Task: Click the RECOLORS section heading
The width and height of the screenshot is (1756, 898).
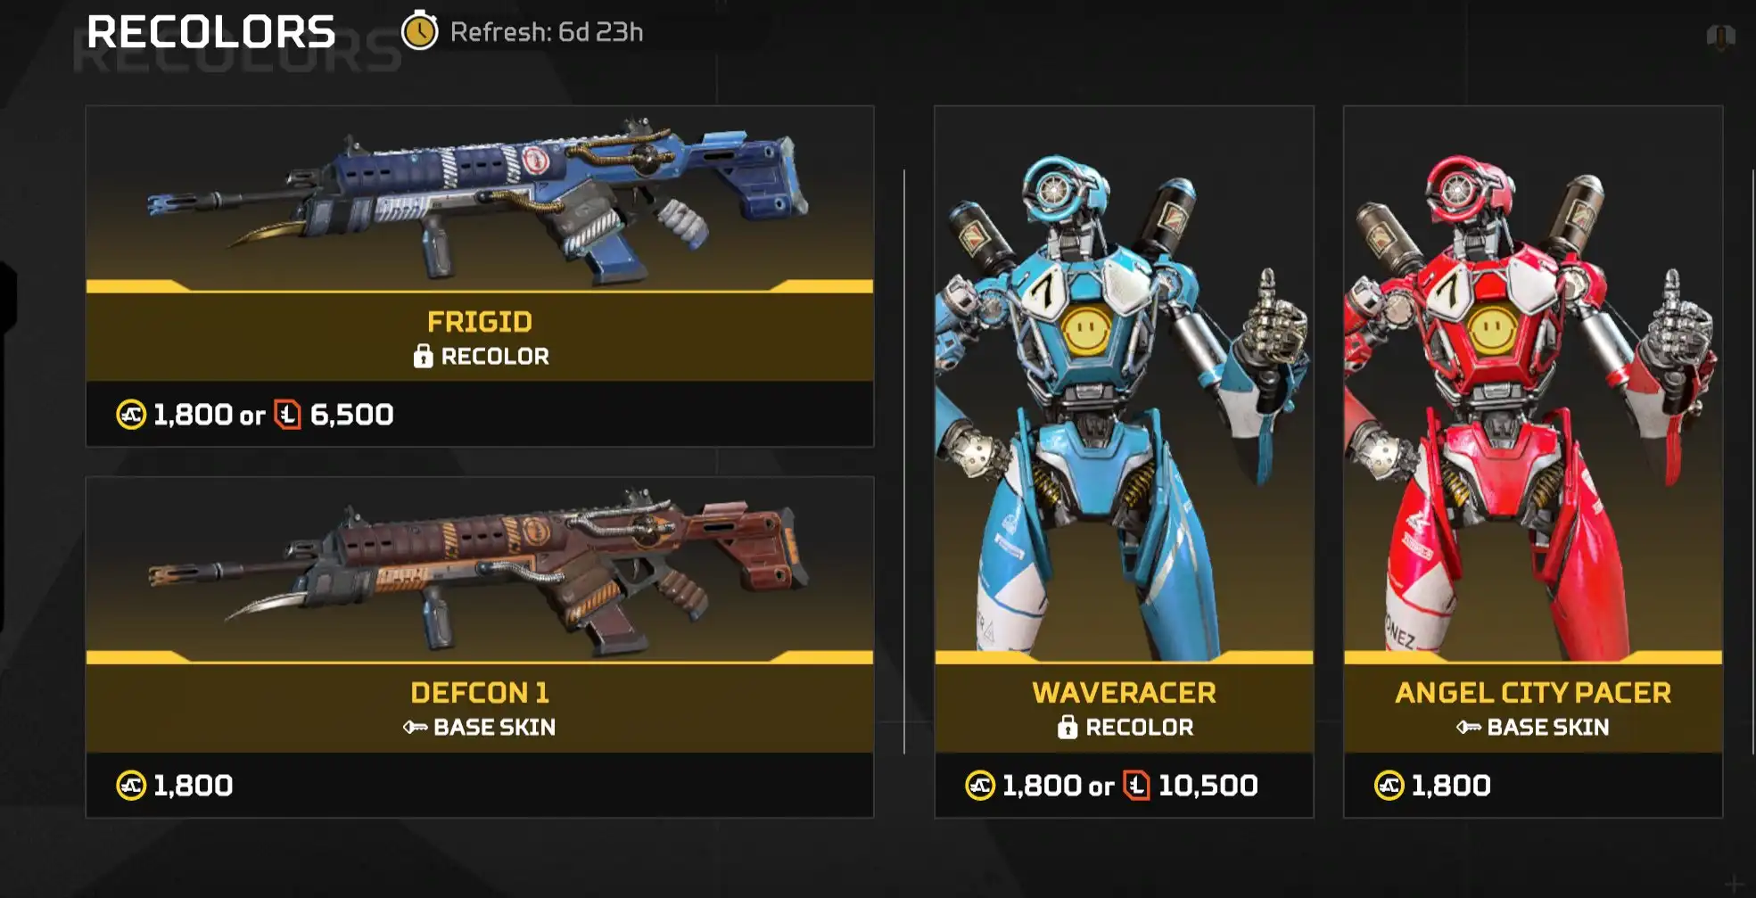Action: click(x=210, y=32)
